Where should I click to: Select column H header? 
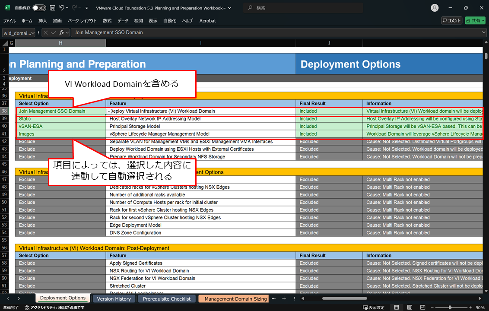tap(60, 43)
